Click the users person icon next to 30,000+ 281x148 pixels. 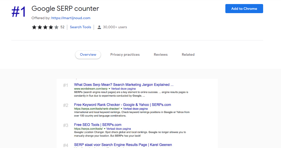point(99,27)
